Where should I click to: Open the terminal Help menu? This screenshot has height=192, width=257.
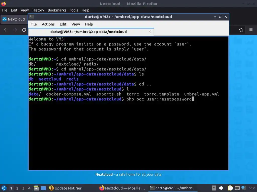pos(89,24)
